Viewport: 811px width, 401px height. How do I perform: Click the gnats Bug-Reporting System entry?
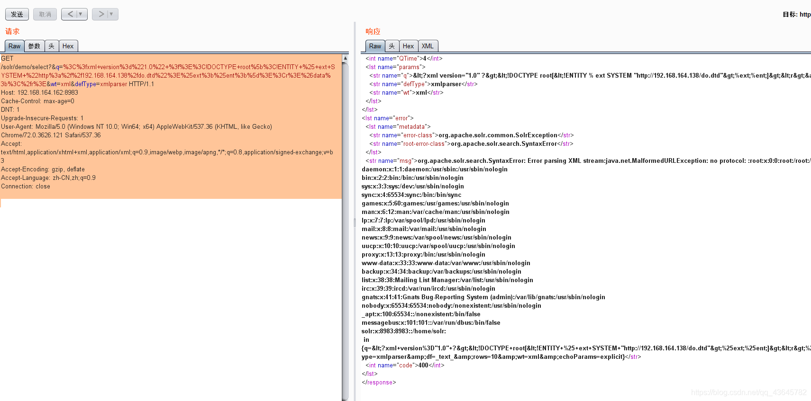click(483, 297)
